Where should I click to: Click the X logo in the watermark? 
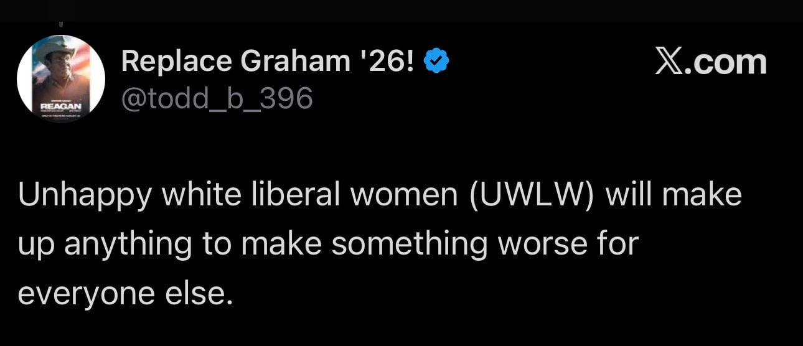[x=668, y=62]
